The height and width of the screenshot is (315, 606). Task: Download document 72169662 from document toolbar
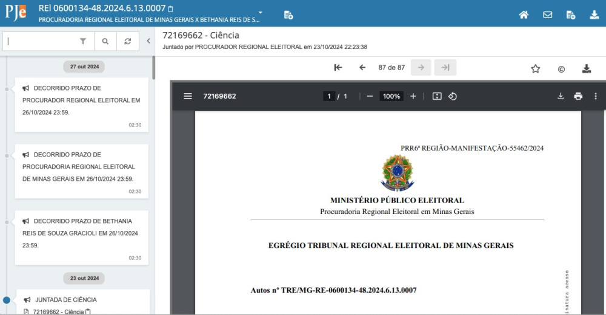tap(586, 69)
